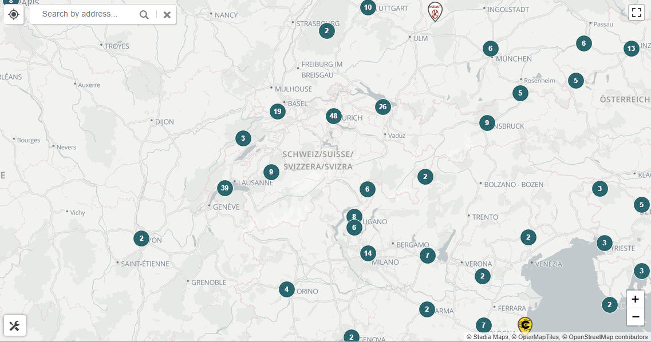
Task: Open the 14 cluster near Milano
Action: click(x=368, y=253)
